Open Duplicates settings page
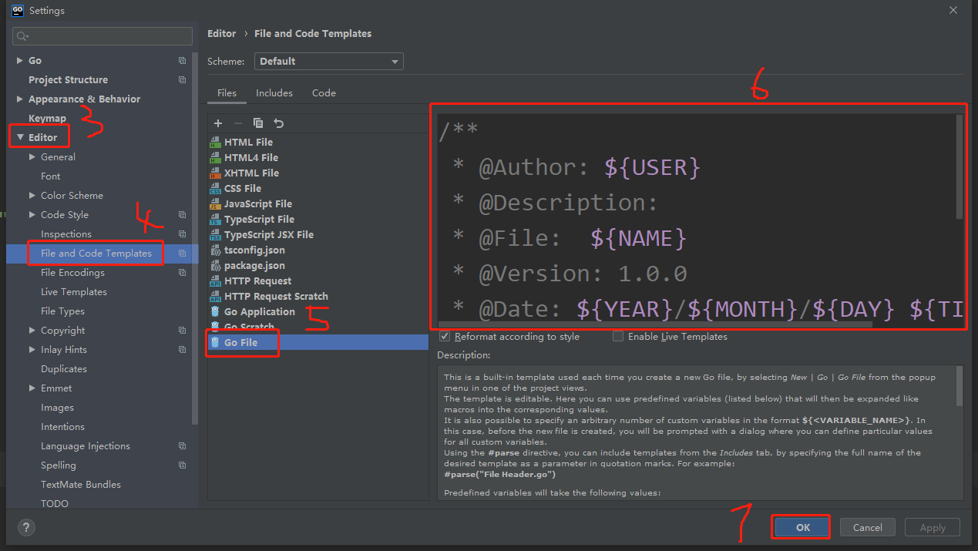978x551 pixels. [64, 368]
